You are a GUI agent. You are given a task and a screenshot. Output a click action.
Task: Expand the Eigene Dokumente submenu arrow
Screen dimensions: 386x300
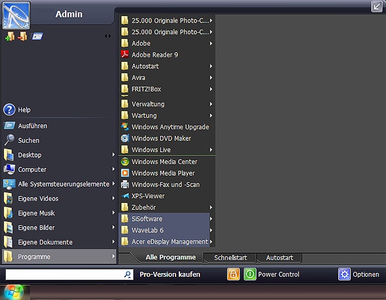click(x=113, y=241)
